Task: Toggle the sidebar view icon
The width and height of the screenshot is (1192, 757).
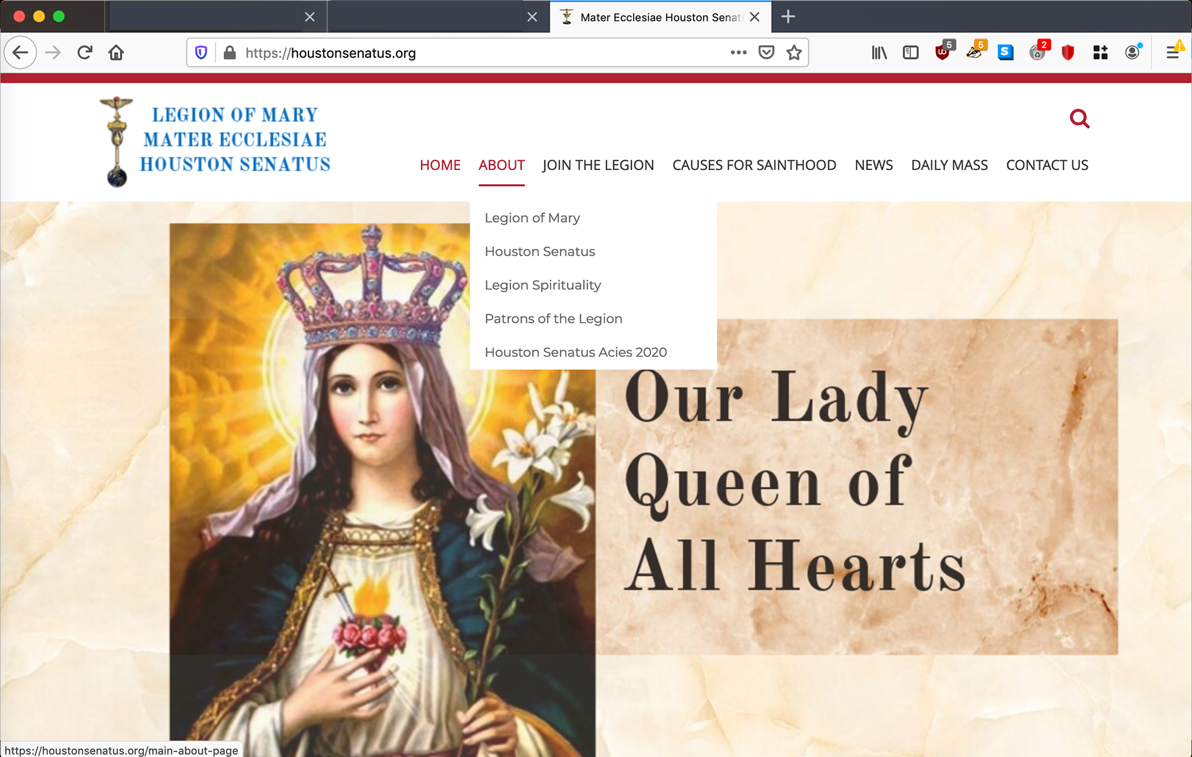Action: pyautogui.click(x=911, y=53)
